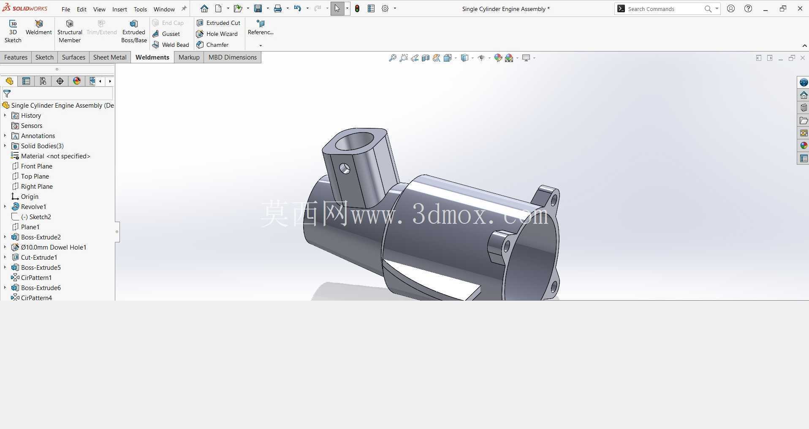The width and height of the screenshot is (809, 429).
Task: Start a 3D Sketch
Action: coord(13,31)
